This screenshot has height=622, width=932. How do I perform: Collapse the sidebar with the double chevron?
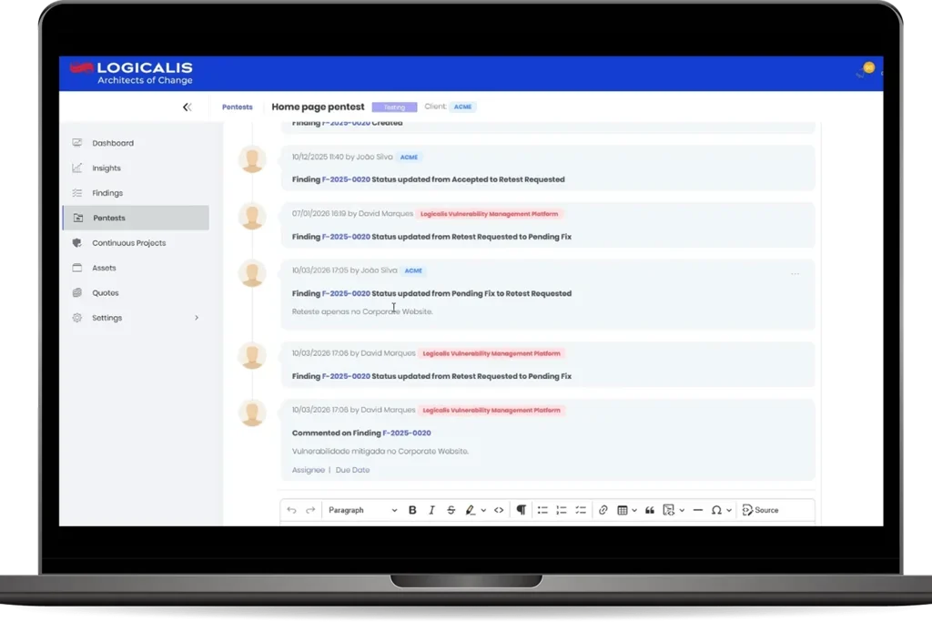pyautogui.click(x=187, y=107)
